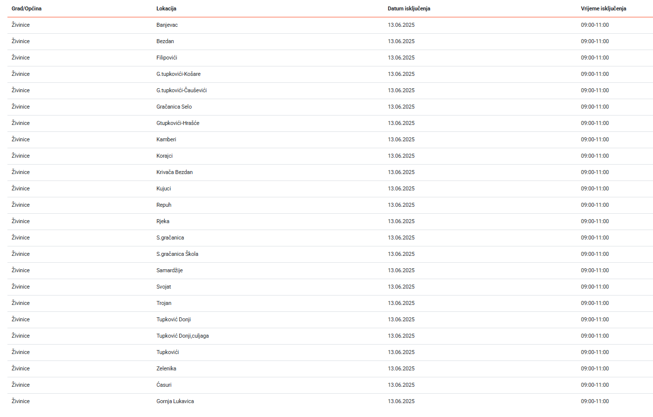Click the Bezdan location entry
653x417 pixels.
click(165, 41)
